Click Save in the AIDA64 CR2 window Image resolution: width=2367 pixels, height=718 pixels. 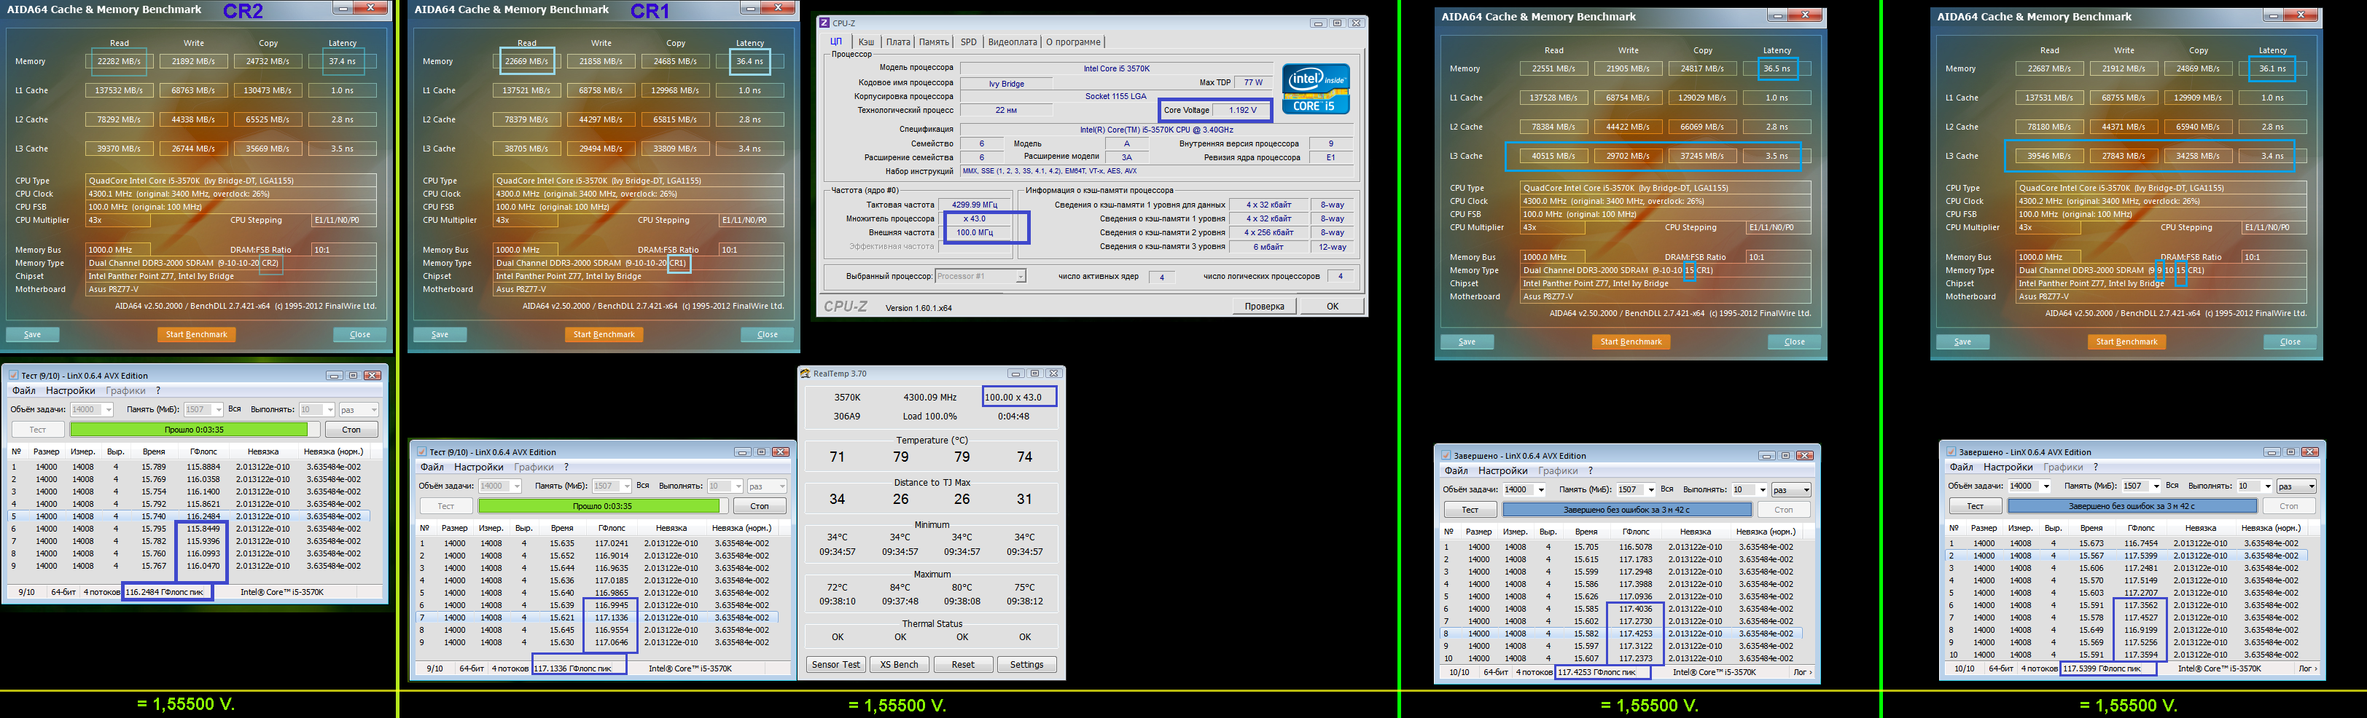pyautogui.click(x=33, y=335)
